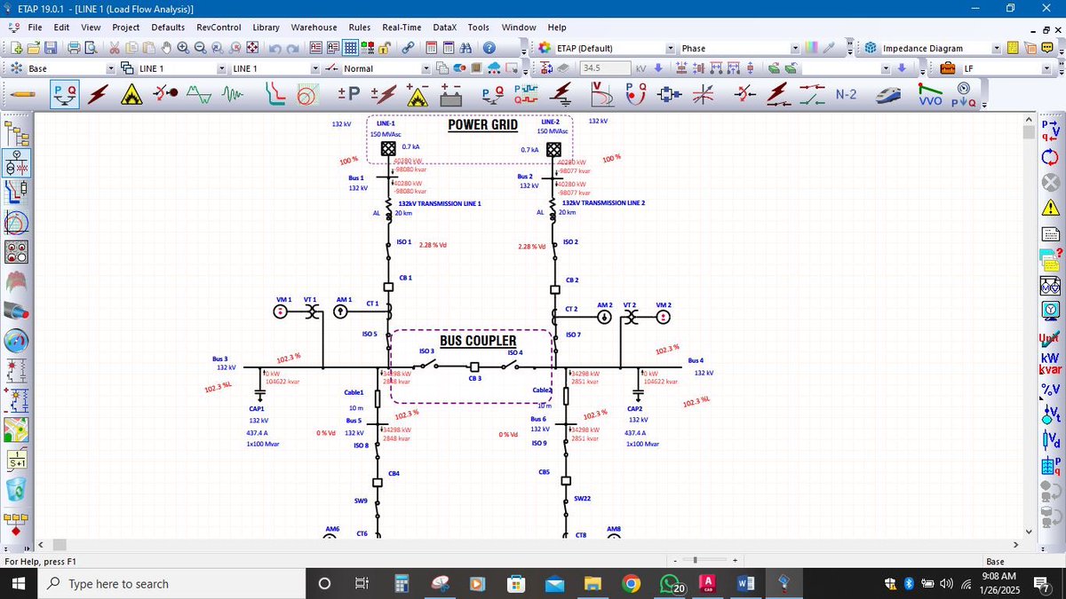The width and height of the screenshot is (1066, 599).
Task: Open the LINE 1 presentation dropdown
Action: point(222,68)
